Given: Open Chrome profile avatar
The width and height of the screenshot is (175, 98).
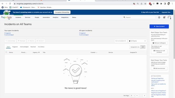Looking at the screenshot, I should tap(169, 4).
